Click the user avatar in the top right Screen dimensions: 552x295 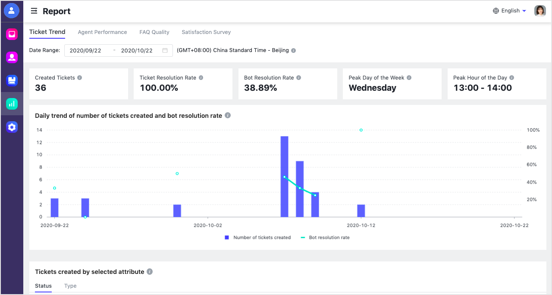point(539,11)
